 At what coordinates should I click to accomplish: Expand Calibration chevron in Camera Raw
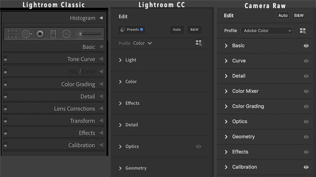(226, 167)
